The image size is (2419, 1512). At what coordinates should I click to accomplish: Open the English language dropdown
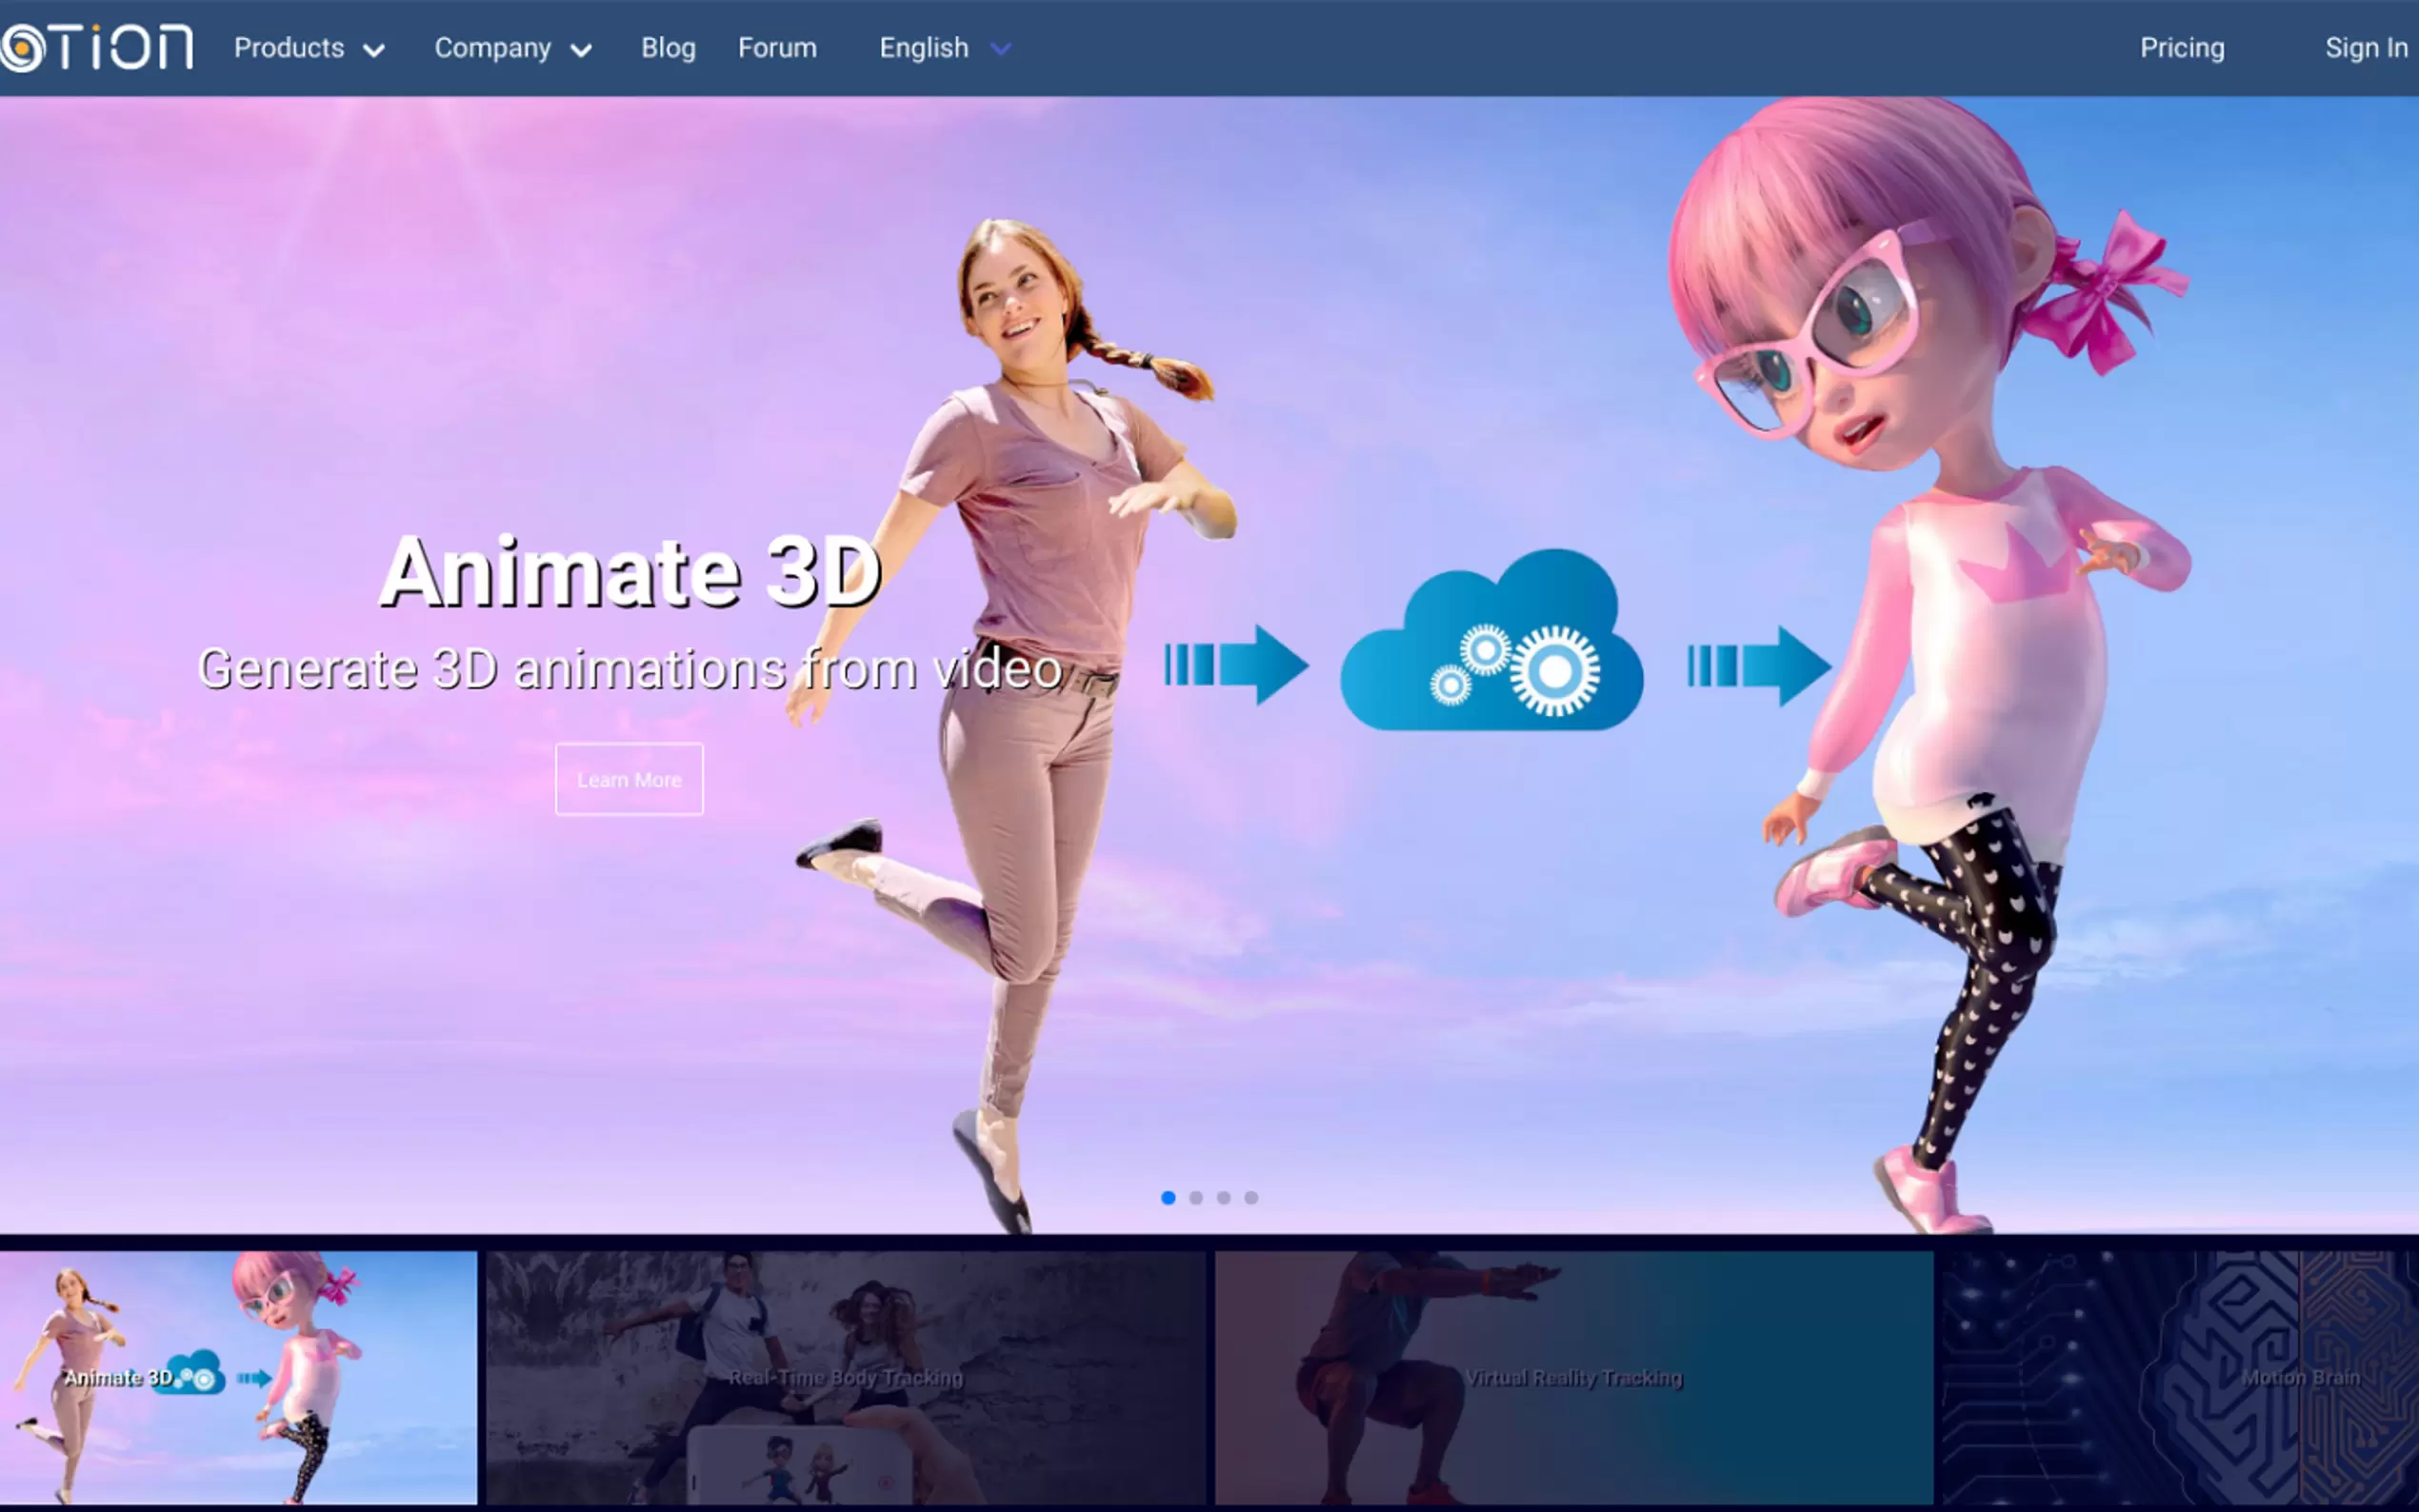click(944, 48)
